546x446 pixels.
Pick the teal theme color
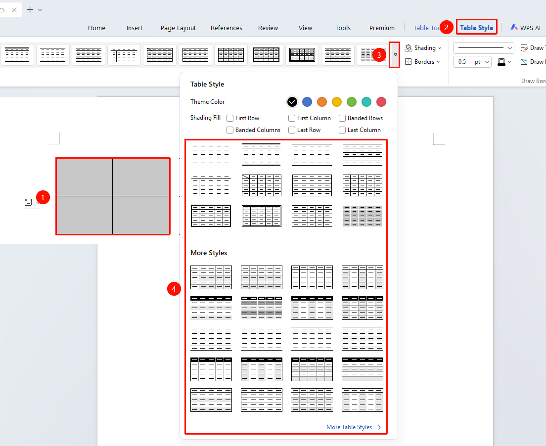(x=366, y=102)
